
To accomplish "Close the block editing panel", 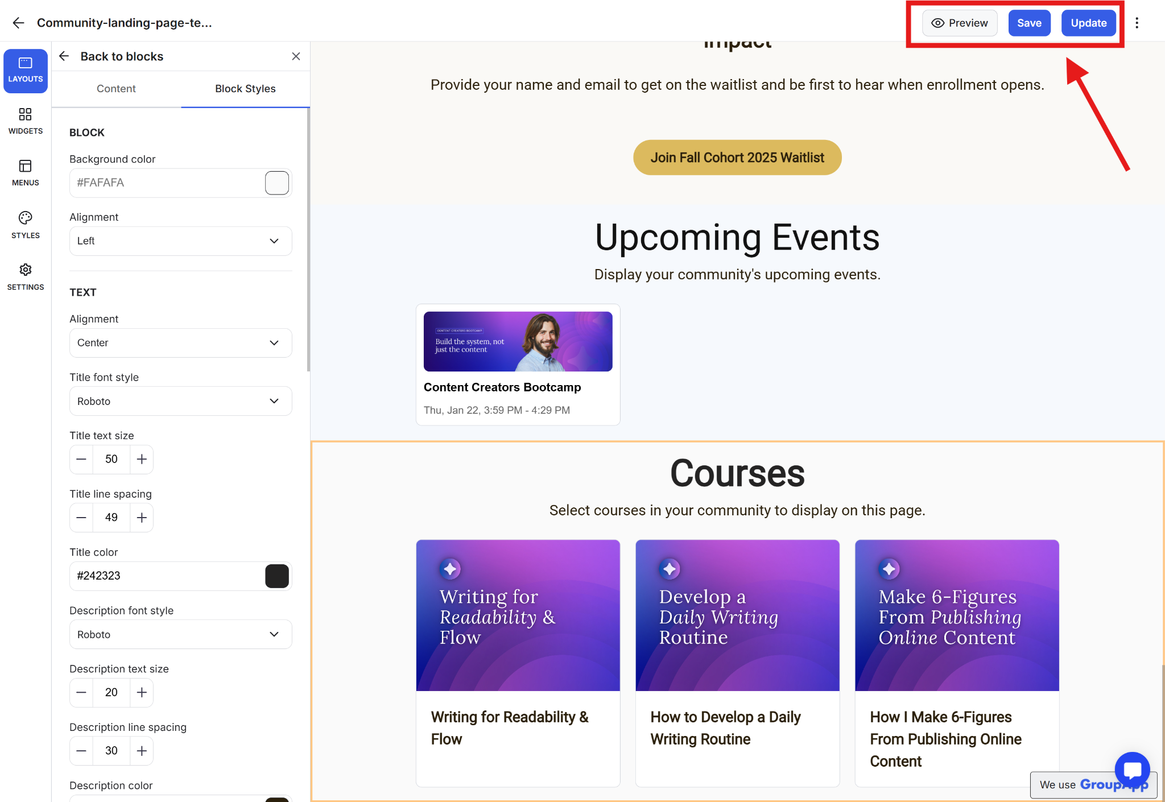I will [296, 56].
